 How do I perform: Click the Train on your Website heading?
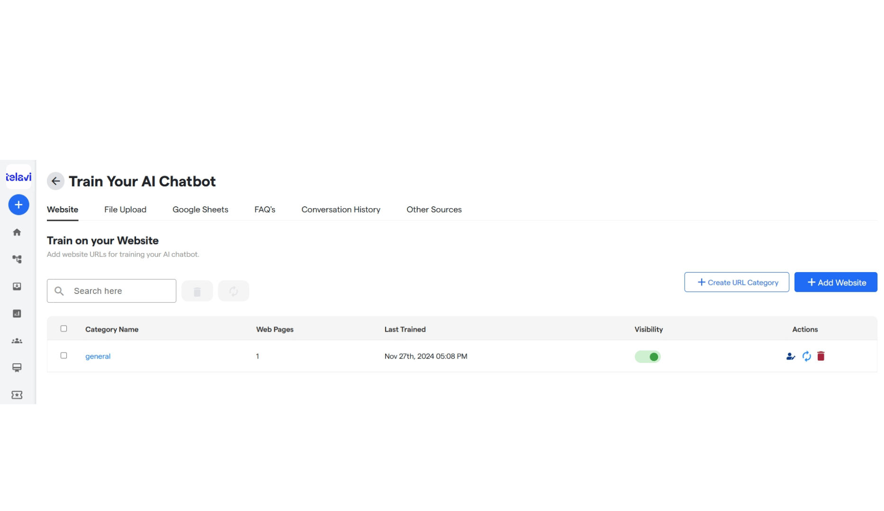point(103,240)
